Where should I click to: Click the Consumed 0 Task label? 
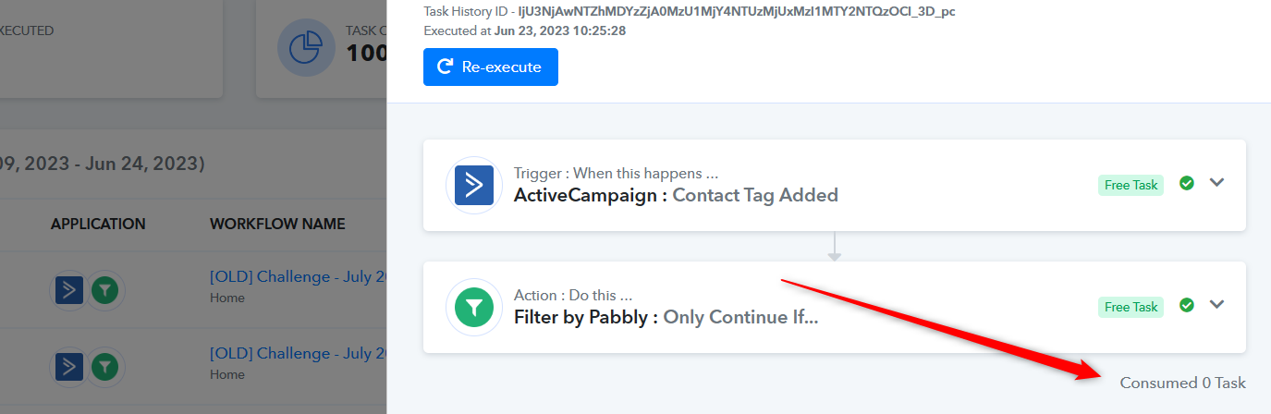[1182, 383]
